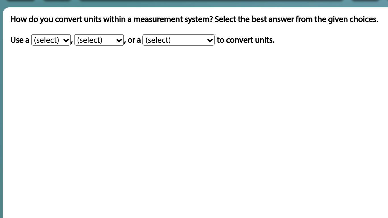Image resolution: width=388 pixels, height=218 pixels.
Task: Click the chevron arrow of the first dropdown
Action: [66, 41]
